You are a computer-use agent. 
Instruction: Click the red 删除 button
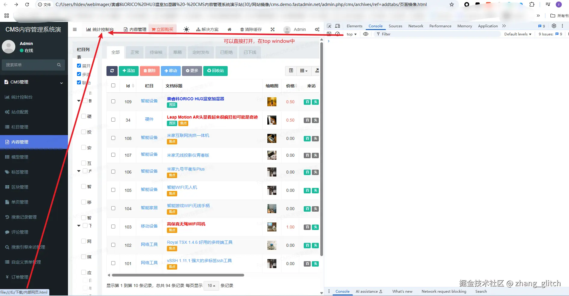(x=149, y=71)
